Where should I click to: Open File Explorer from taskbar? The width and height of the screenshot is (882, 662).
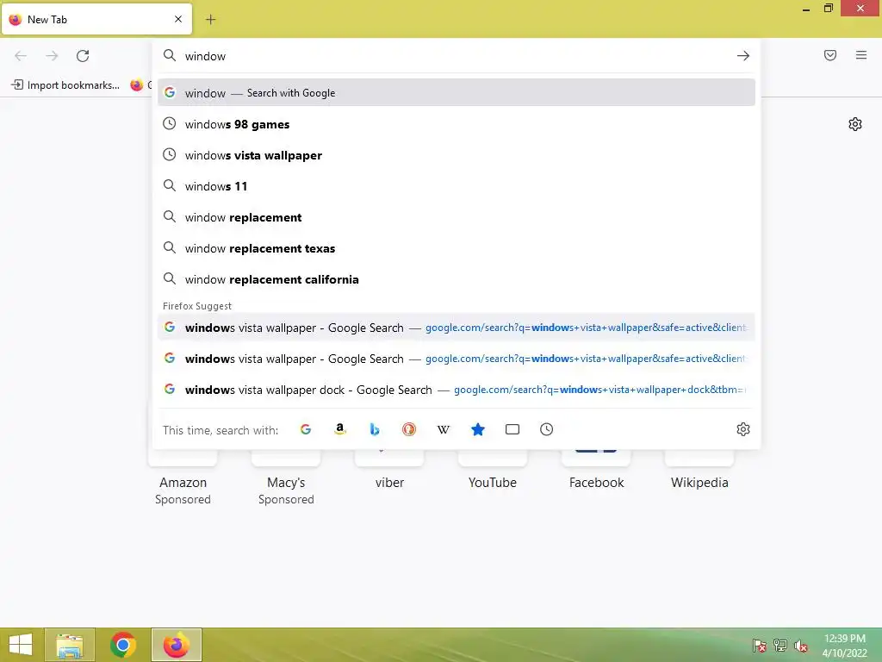pyautogui.click(x=69, y=645)
